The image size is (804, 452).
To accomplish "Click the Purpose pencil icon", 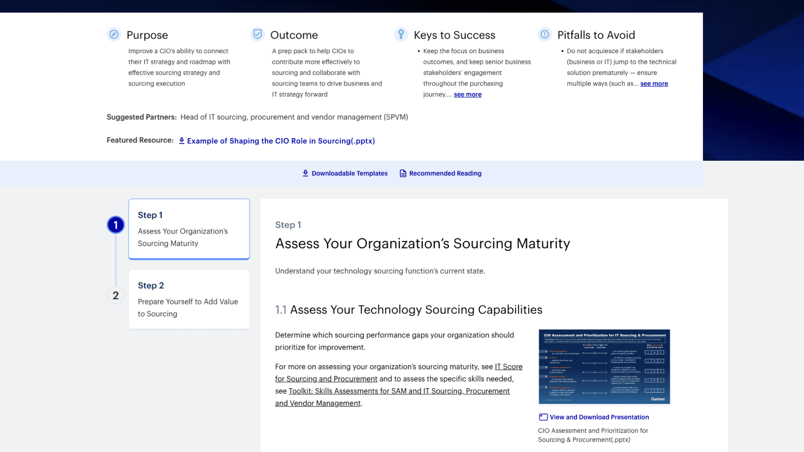I will coord(114,35).
